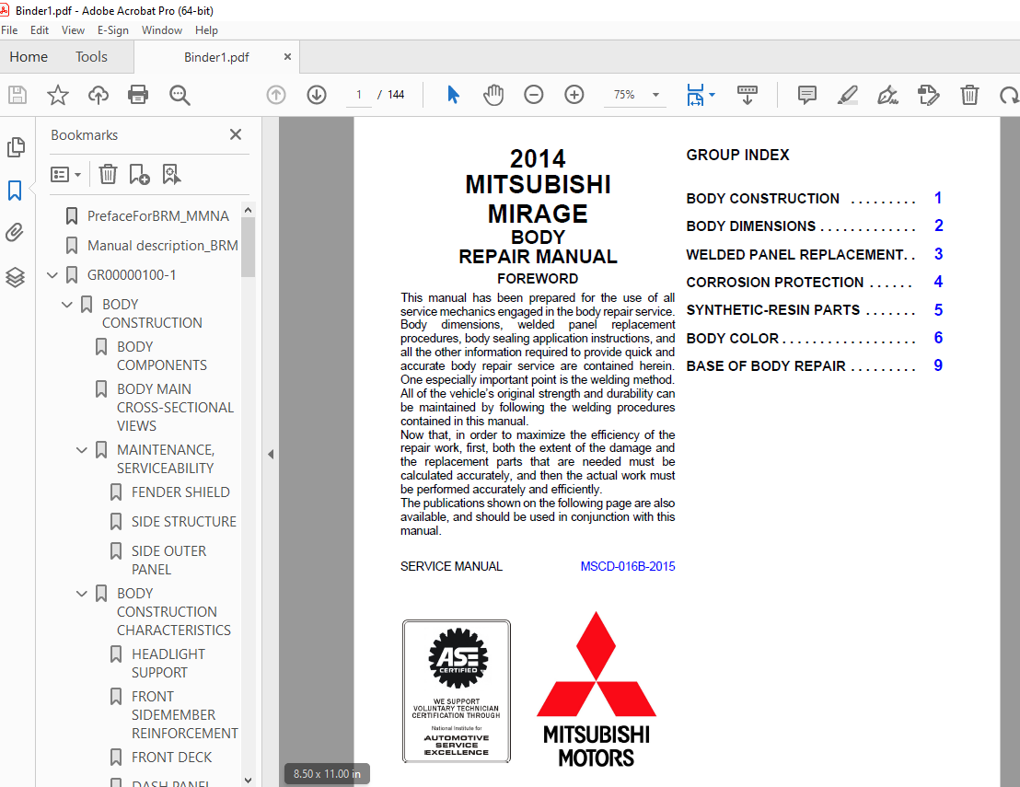Click the stamp edit icon
This screenshot has width=1020, height=787.
point(928,95)
